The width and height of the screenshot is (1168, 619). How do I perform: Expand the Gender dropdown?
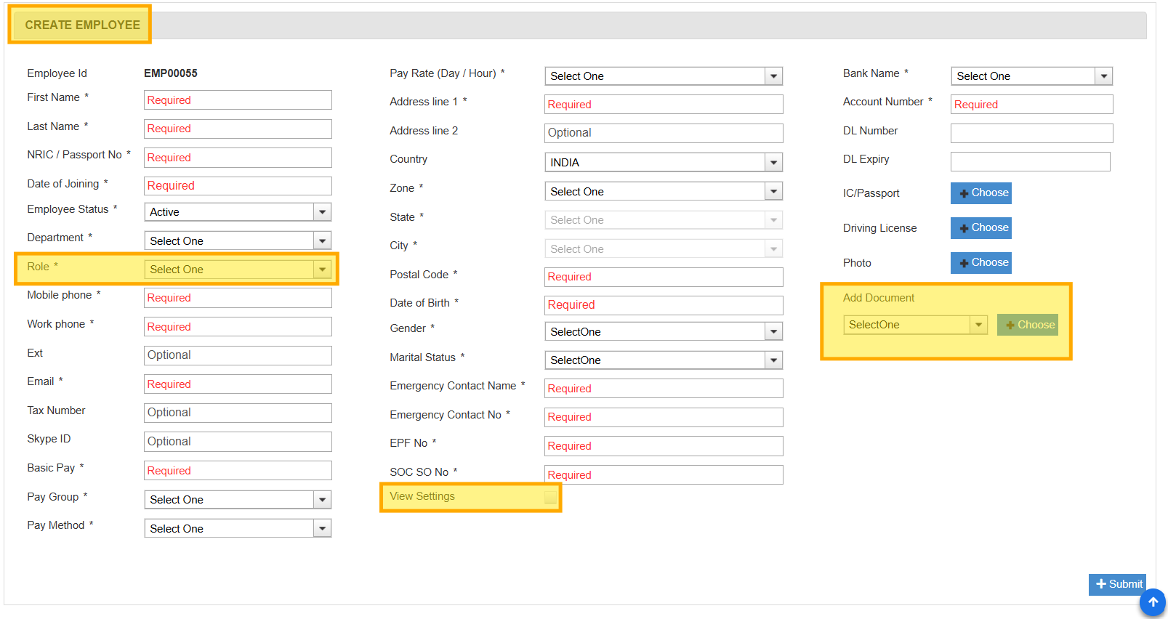[x=664, y=331]
